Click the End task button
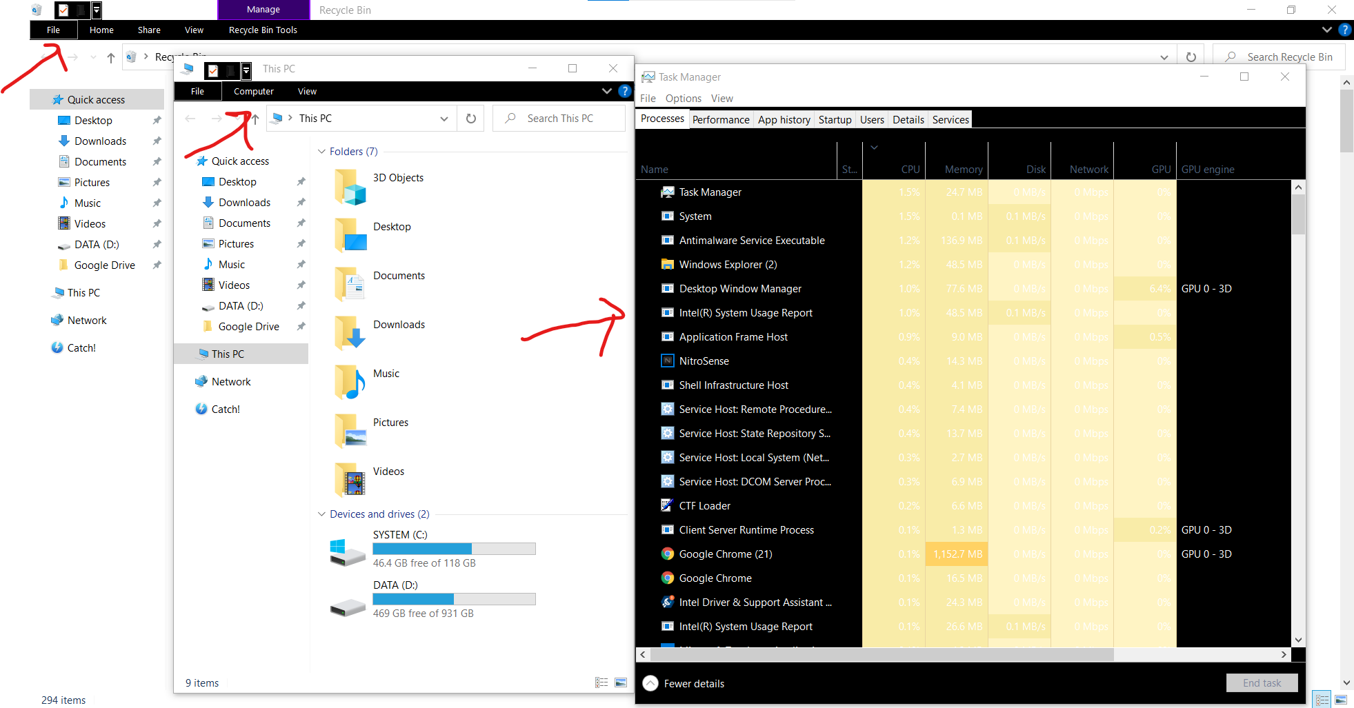Viewport: 1354px width, 708px height. pos(1262,683)
